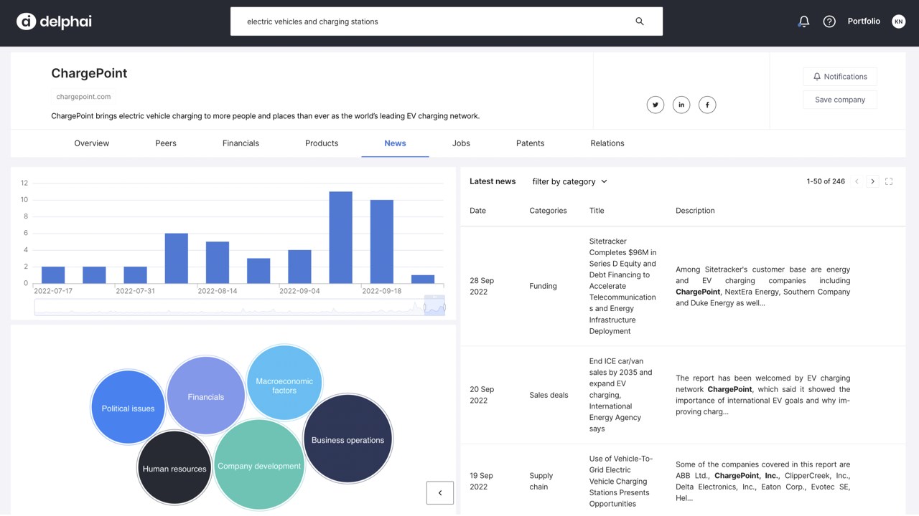Click the delphai logo
919x516 pixels.
[54, 21]
